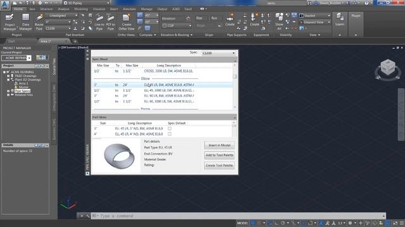Toggle grid display in status bar
Screen dimensions: 405x227
(253, 223)
